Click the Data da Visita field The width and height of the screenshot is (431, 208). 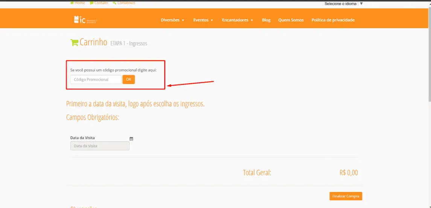(x=100, y=146)
